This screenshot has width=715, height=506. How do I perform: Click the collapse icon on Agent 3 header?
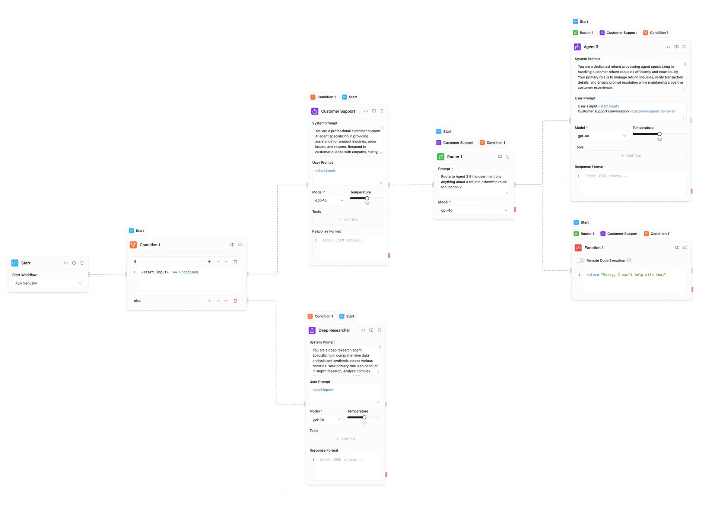pos(684,47)
